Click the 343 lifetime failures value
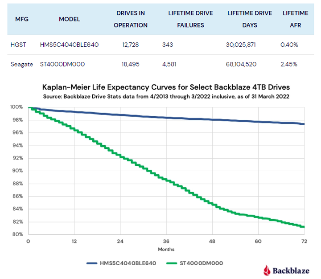The width and height of the screenshot is (321, 279). click(168, 45)
